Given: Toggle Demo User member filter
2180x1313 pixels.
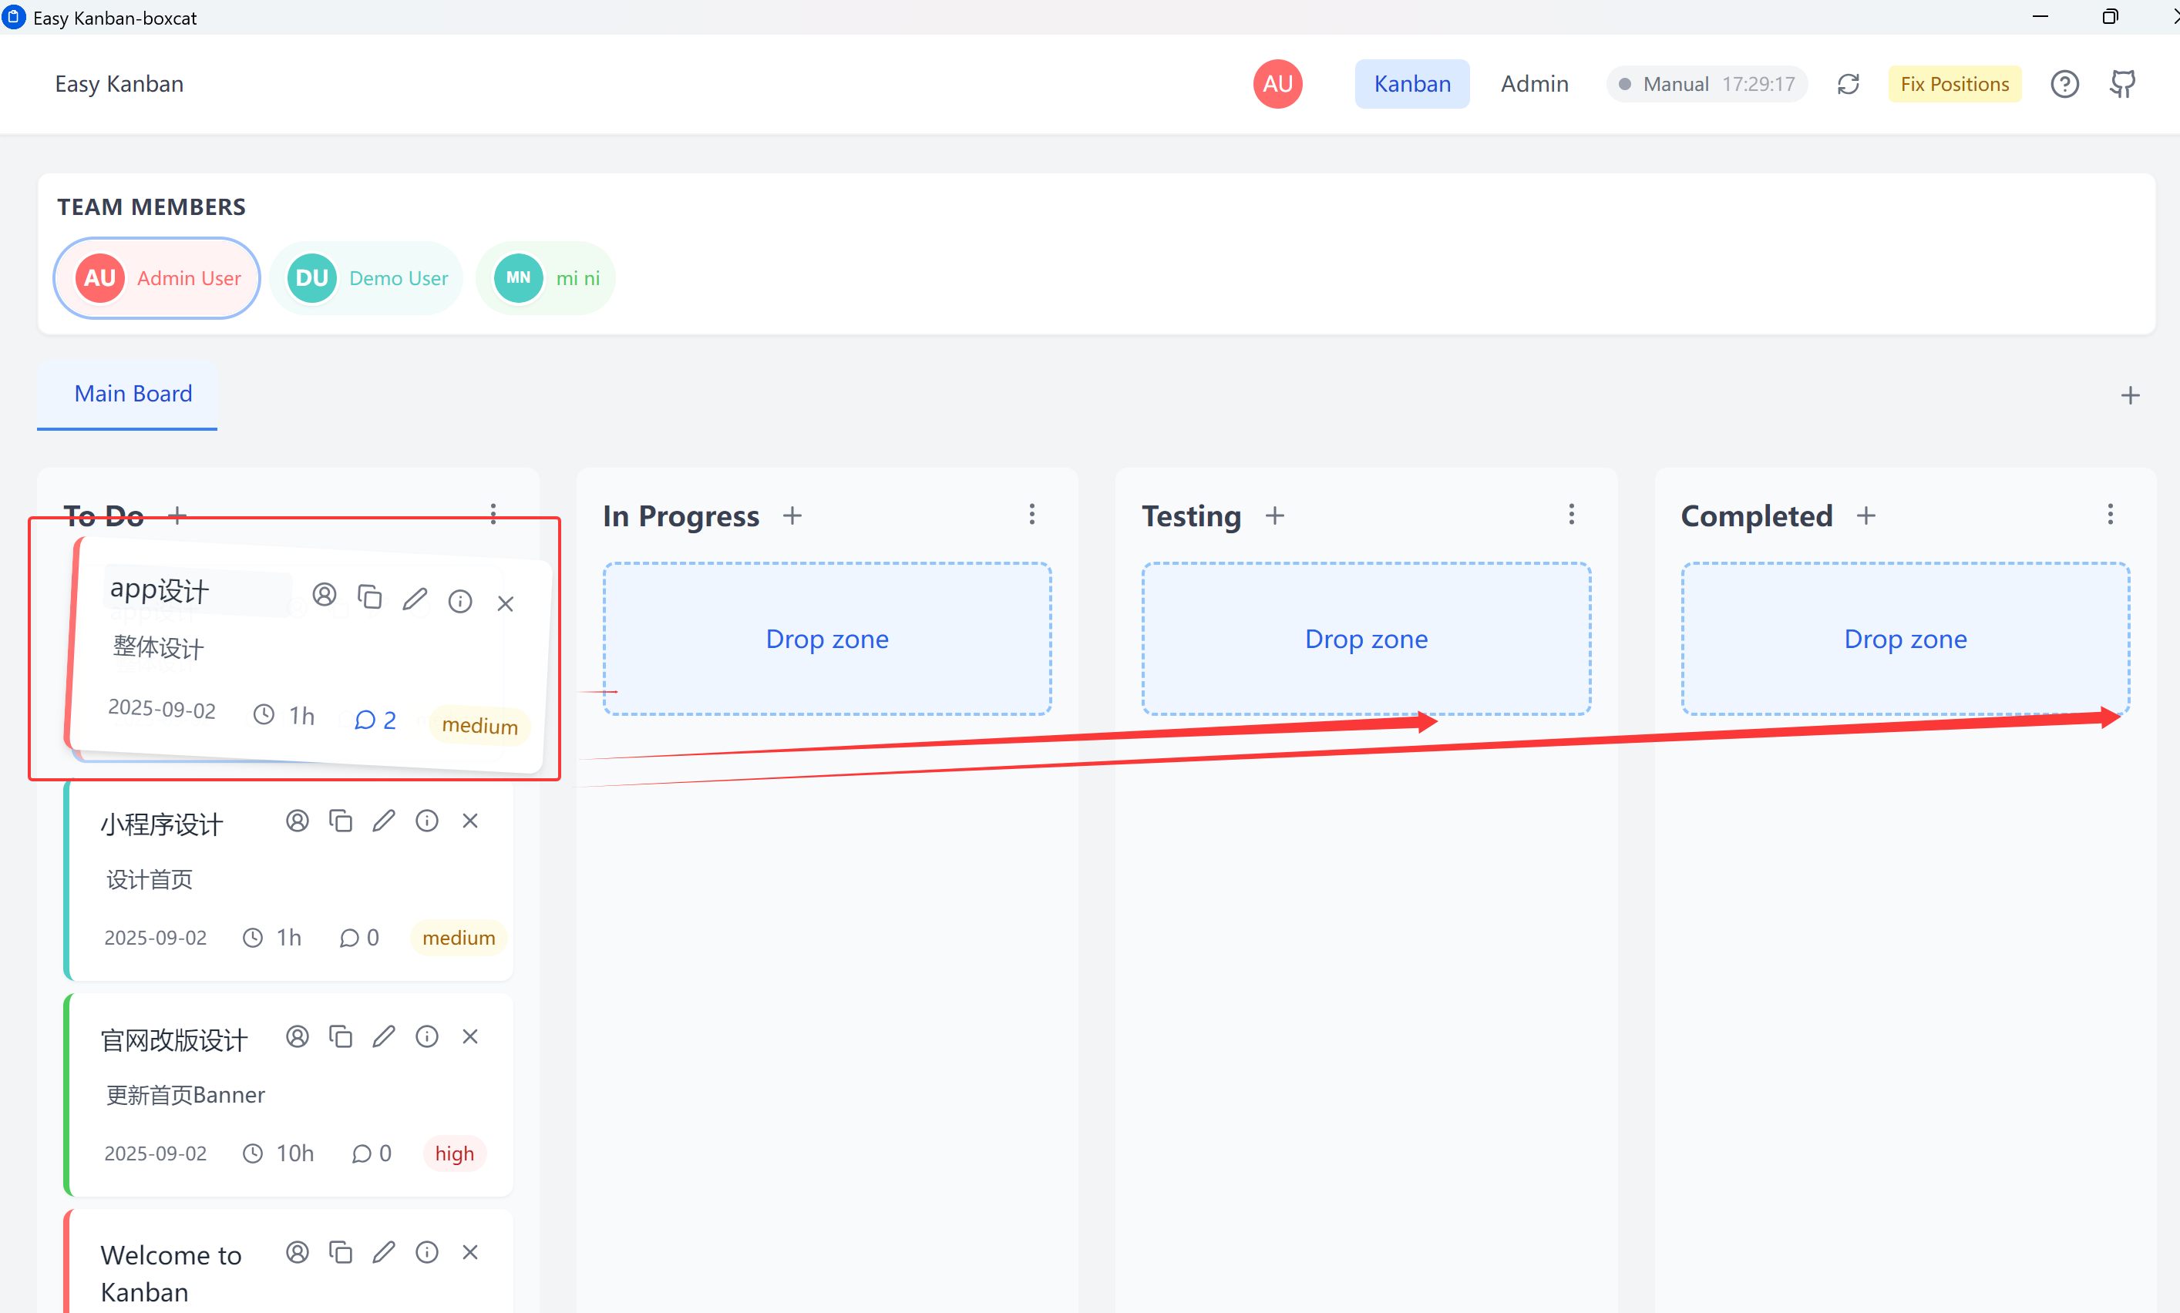Looking at the screenshot, I should 367,277.
